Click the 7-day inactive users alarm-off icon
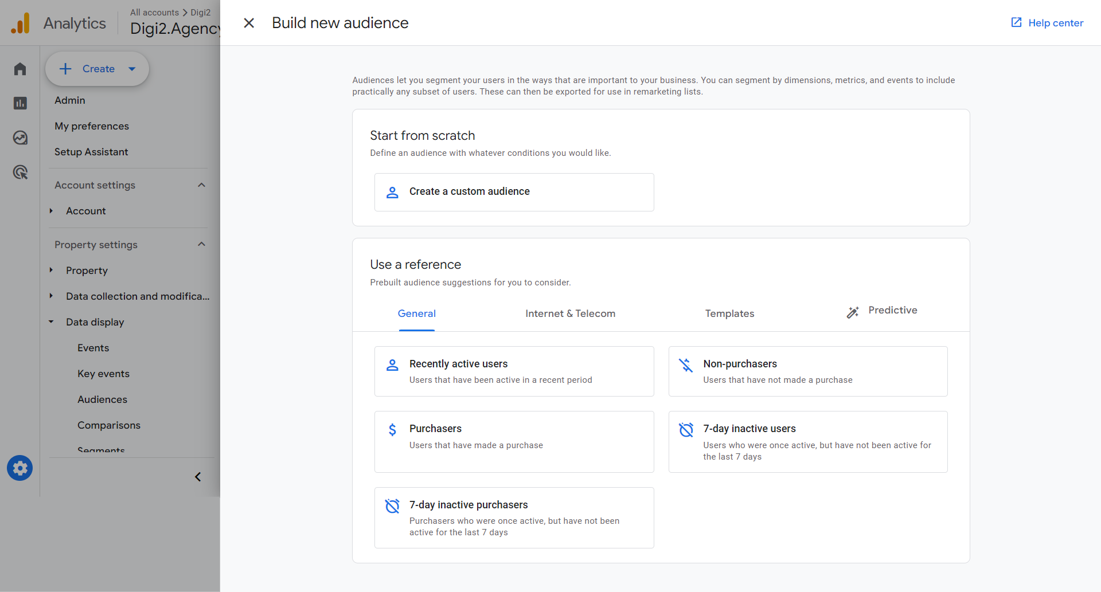Image resolution: width=1101 pixels, height=592 pixels. (686, 429)
